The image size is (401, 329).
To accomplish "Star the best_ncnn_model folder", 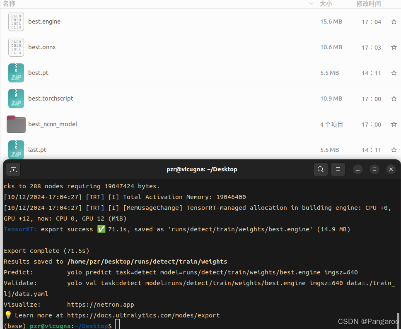I will [x=394, y=125].
